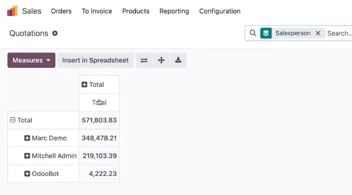Click the flip axis arrows icon
Screen dimensions: 352x195
[x=144, y=60]
